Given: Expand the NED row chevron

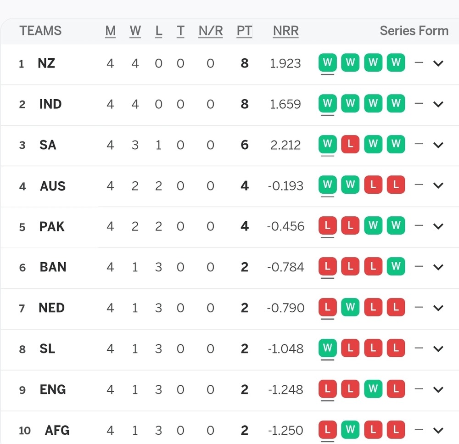Looking at the screenshot, I should (438, 308).
